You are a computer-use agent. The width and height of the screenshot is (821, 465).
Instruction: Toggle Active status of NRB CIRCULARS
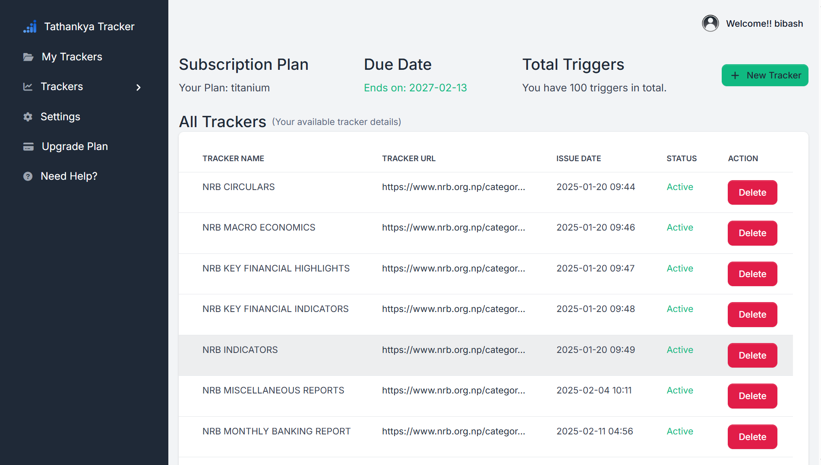(x=680, y=187)
